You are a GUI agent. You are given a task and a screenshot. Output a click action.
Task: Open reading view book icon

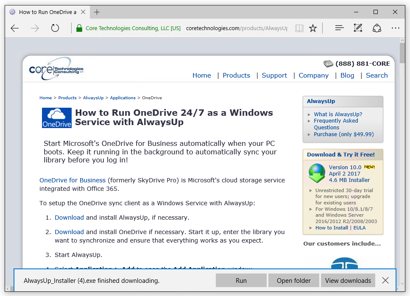tap(299, 28)
